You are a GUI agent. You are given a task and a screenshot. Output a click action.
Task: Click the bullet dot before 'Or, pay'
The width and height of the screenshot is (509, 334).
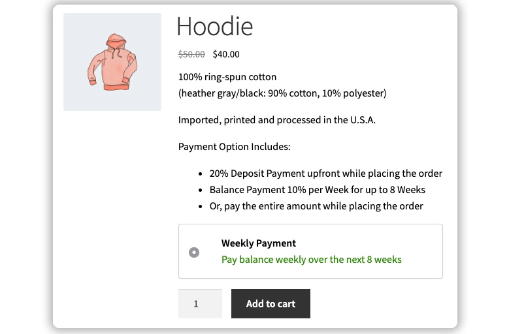point(200,207)
